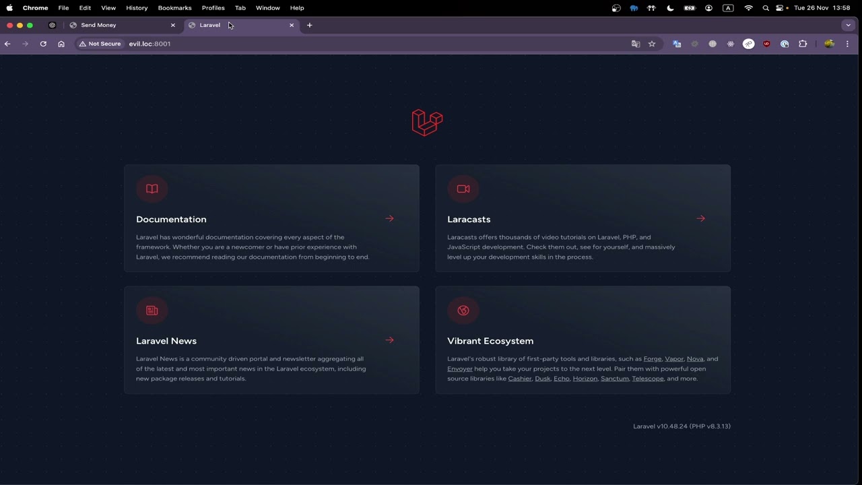Close the Send Money tab

pos(173,25)
